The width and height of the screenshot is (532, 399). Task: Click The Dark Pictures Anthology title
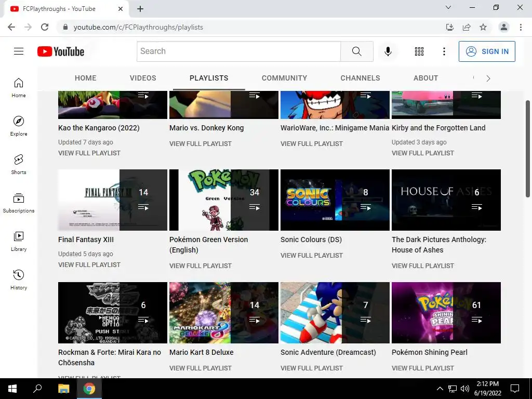tap(439, 245)
